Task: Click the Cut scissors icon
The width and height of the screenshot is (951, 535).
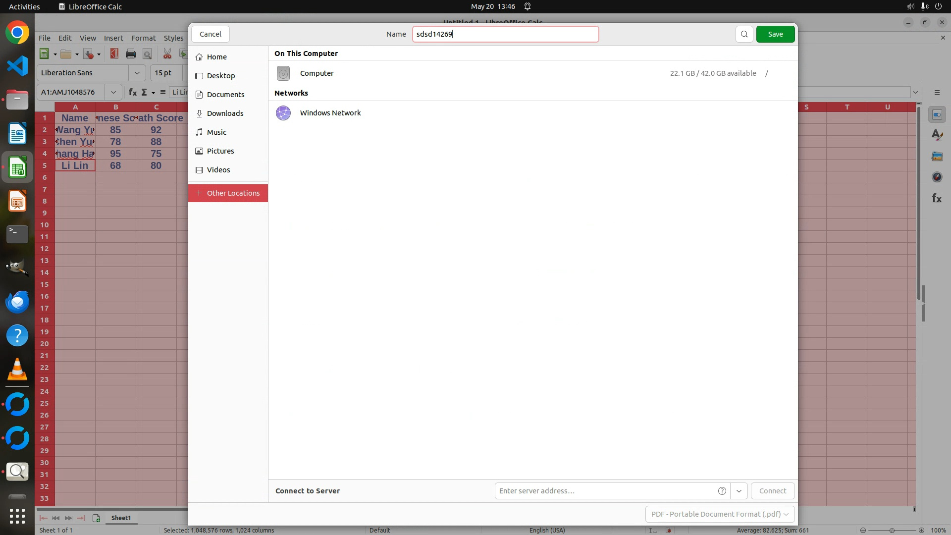Action: click(167, 54)
